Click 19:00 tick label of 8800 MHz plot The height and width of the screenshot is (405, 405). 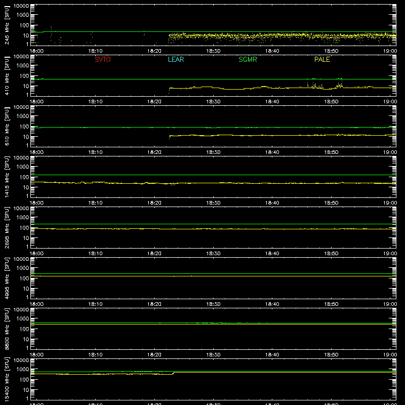tap(390, 355)
